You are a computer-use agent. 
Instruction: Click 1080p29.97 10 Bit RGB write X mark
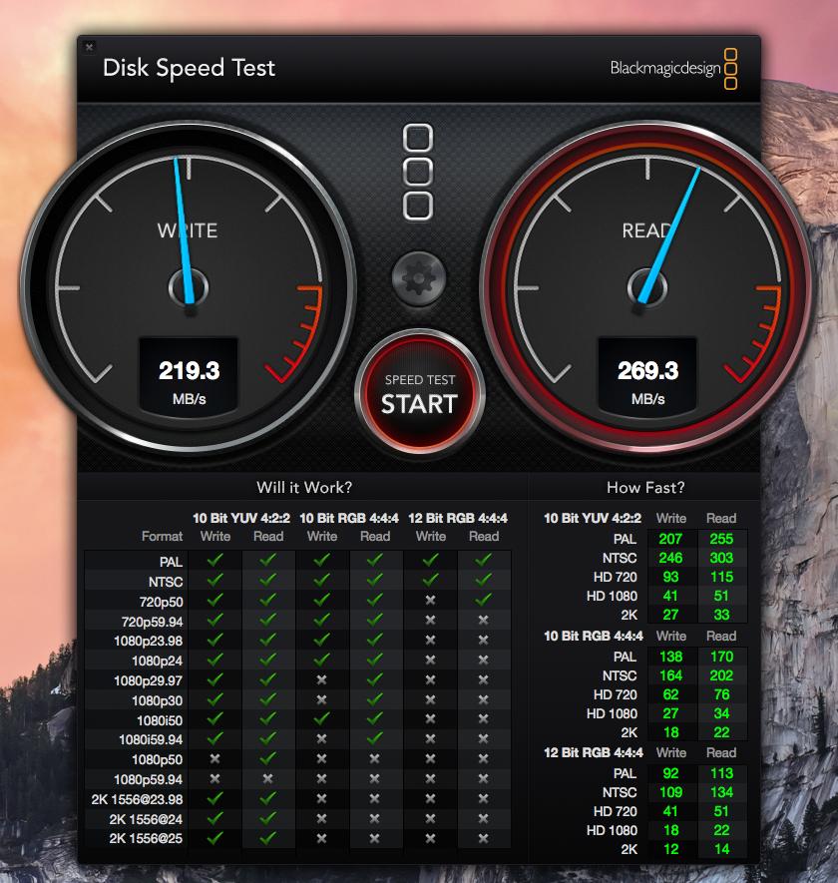(x=321, y=679)
